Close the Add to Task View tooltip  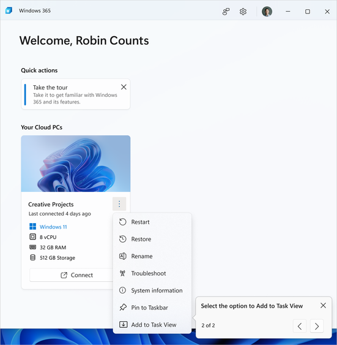pyautogui.click(x=323, y=305)
